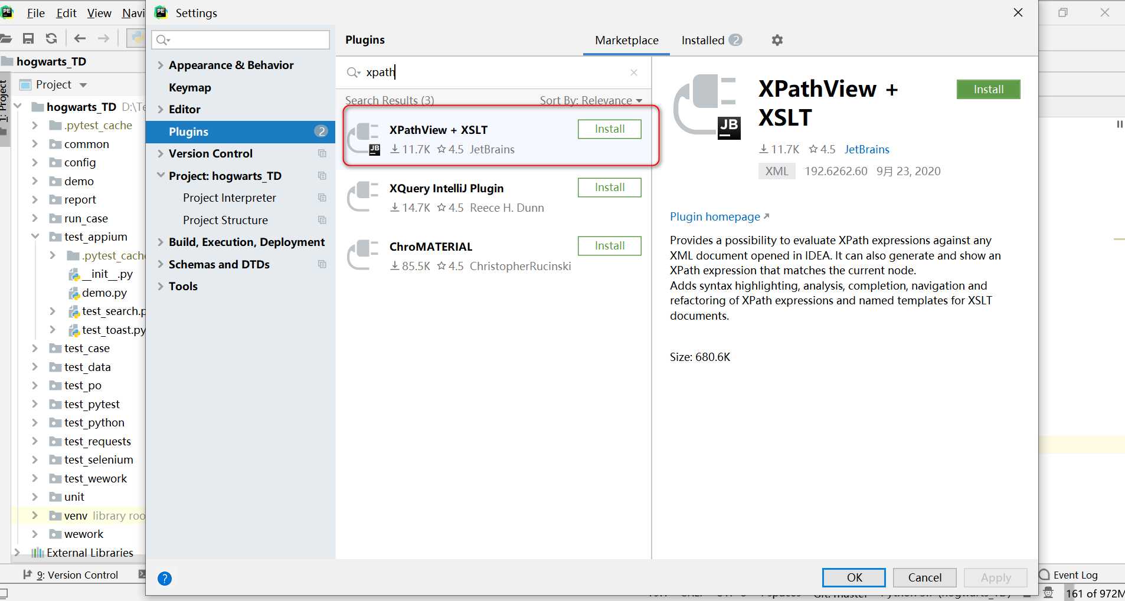Image resolution: width=1125 pixels, height=601 pixels.
Task: Select Keymap in settings tree
Action: tap(189, 87)
